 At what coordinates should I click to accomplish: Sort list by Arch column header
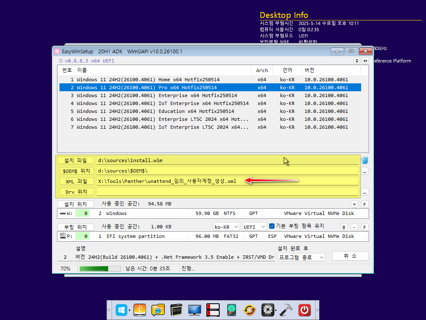262,70
